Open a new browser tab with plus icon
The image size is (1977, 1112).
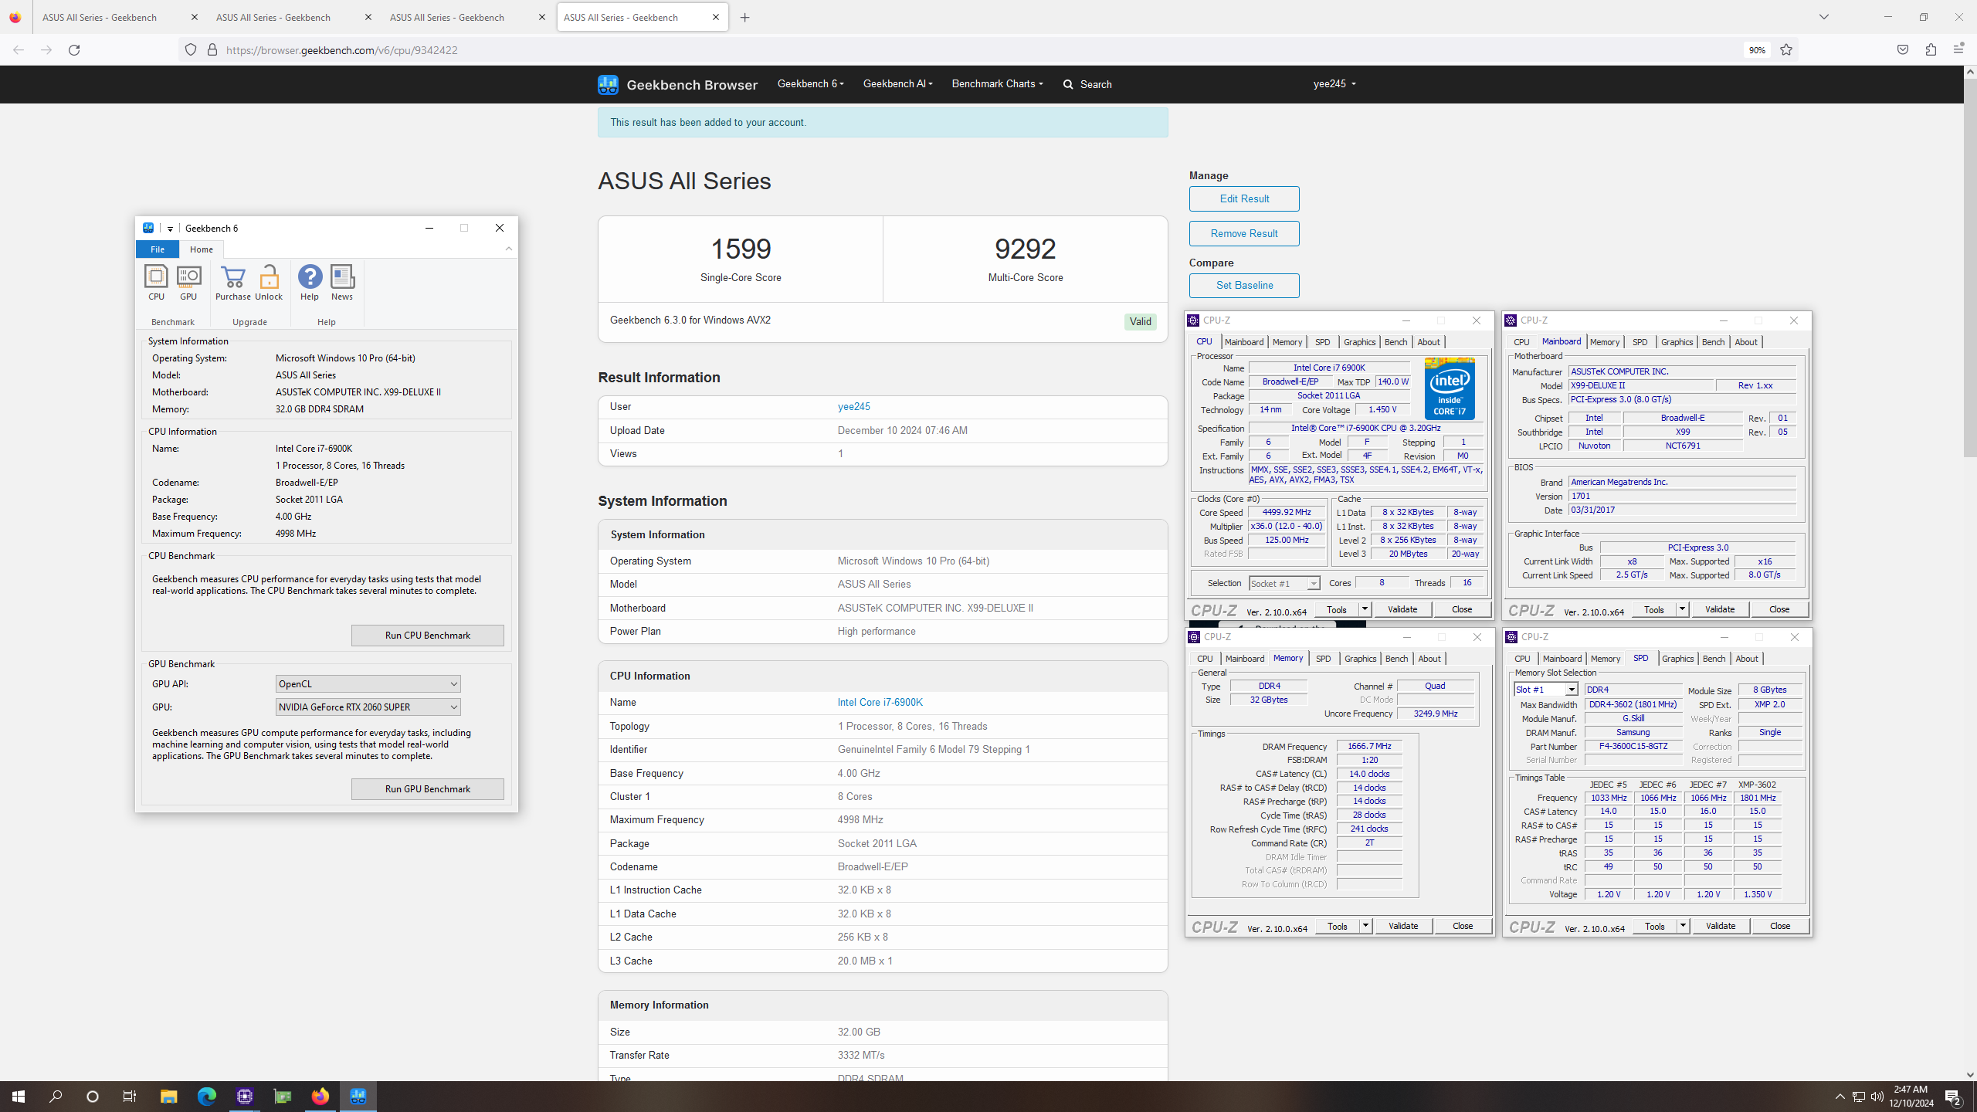click(x=745, y=18)
